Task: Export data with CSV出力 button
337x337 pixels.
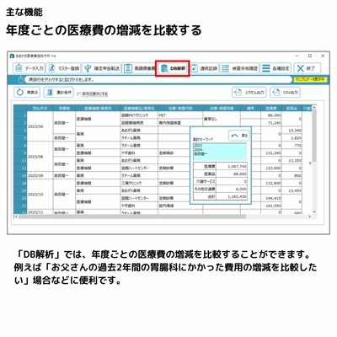Action: point(285,92)
